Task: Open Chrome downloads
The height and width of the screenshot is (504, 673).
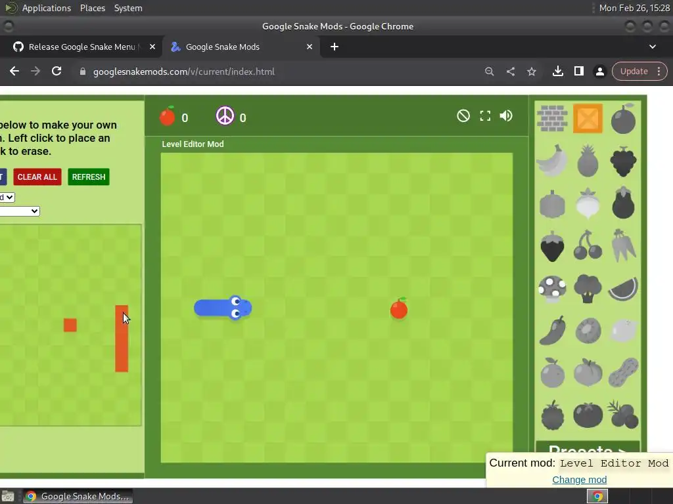Action: (x=558, y=72)
